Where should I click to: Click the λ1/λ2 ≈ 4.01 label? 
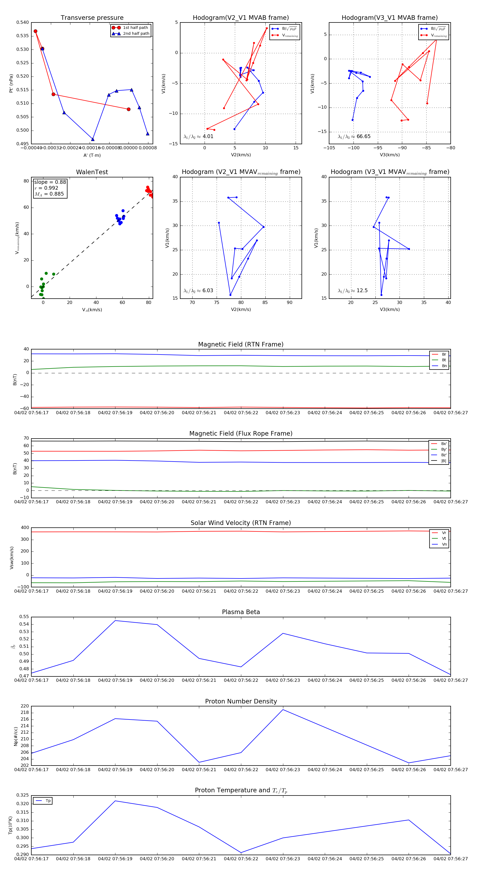coord(198,136)
